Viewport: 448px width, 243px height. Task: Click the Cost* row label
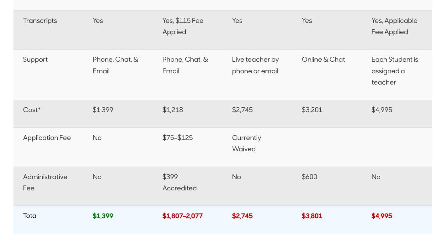(32, 110)
